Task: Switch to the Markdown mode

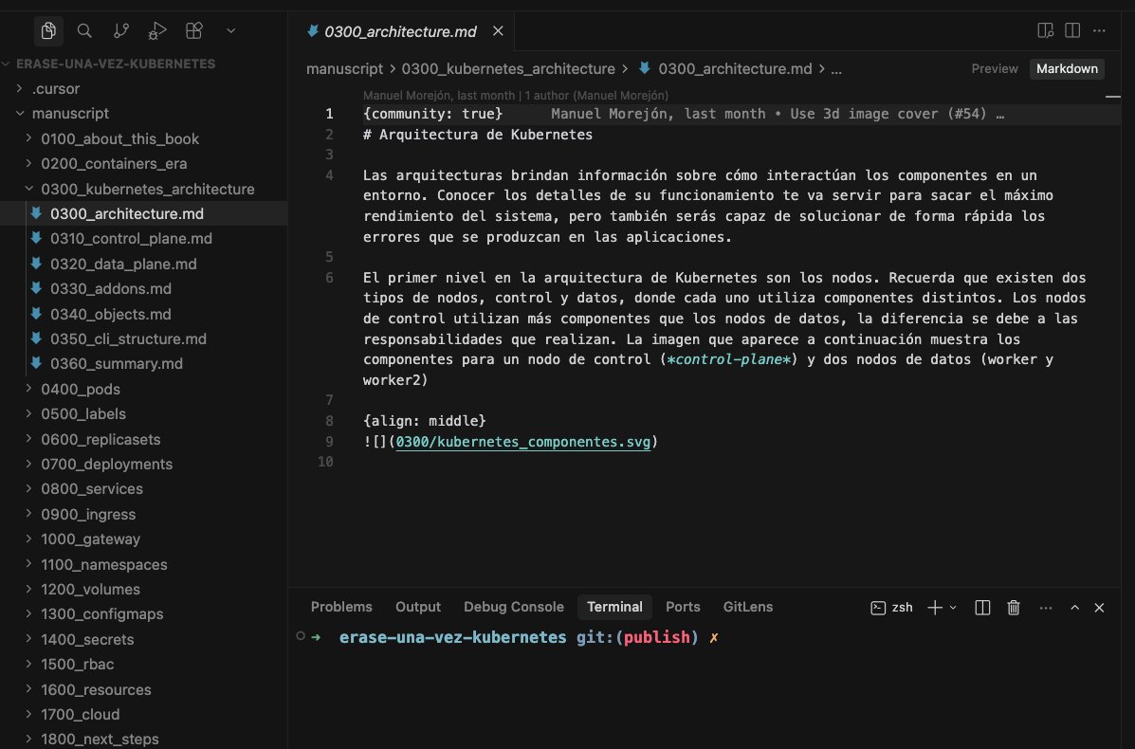Action: tap(1067, 69)
